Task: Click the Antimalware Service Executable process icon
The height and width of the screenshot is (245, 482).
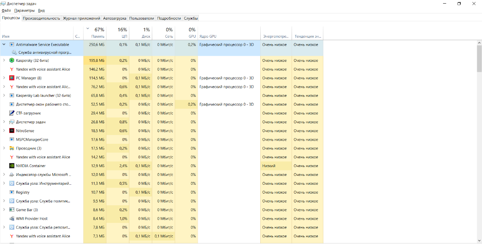Action: tap(12, 45)
